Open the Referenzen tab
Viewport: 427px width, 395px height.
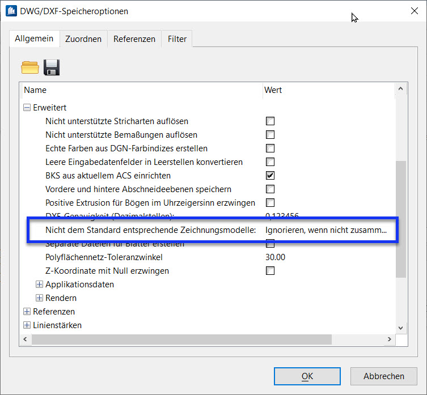134,39
